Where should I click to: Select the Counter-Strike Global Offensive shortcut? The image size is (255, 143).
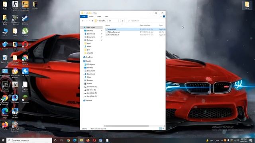(x=25, y=6)
